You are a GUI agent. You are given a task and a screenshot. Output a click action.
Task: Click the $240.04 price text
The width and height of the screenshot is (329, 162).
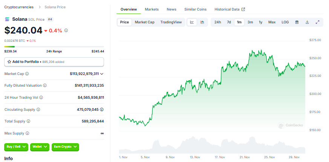tap(23, 31)
